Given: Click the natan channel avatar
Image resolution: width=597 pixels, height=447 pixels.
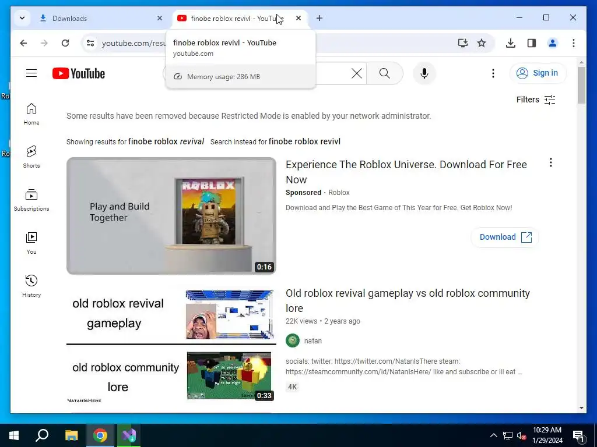Looking at the screenshot, I should [x=293, y=340].
